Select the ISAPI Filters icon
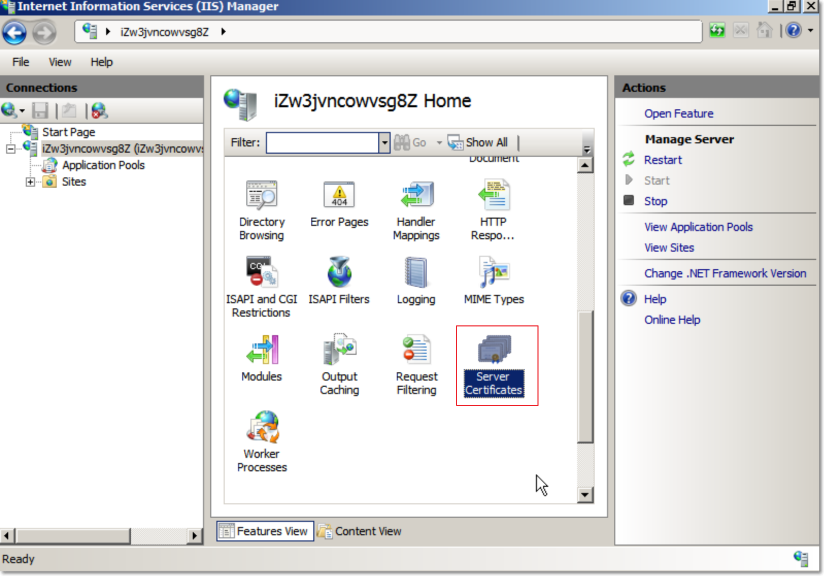 point(339,273)
